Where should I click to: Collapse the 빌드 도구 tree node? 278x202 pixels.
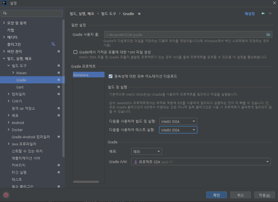point(9,65)
